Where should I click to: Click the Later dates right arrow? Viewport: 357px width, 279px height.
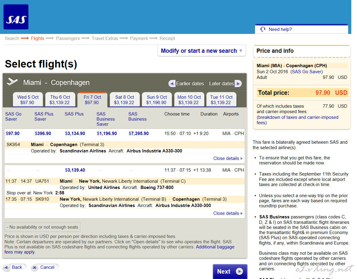(x=238, y=84)
